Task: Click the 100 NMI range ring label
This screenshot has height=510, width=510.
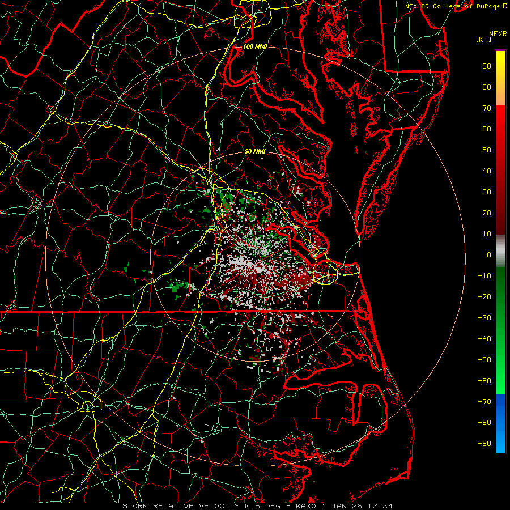Action: pyautogui.click(x=255, y=46)
